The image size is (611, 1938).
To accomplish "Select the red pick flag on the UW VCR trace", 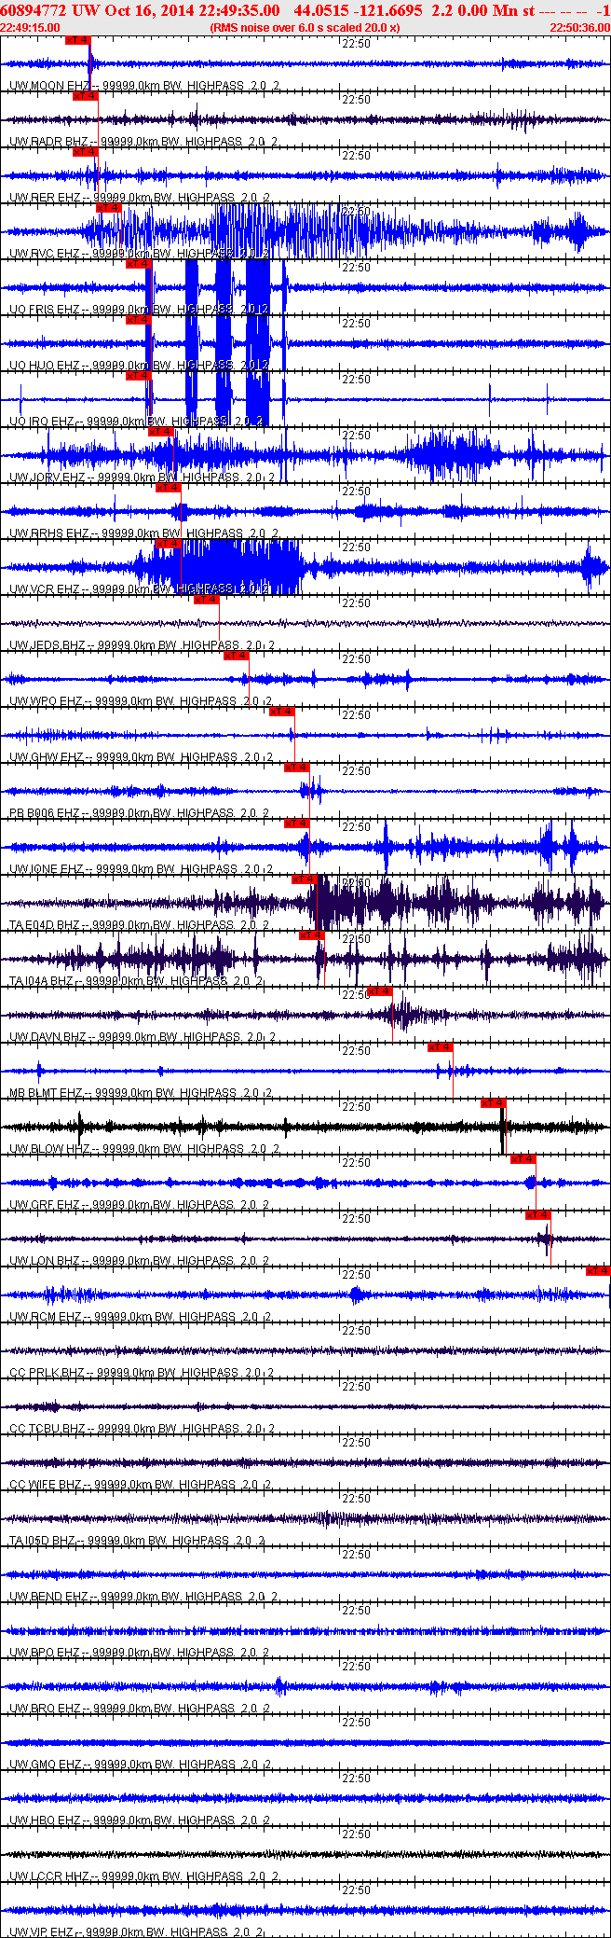I will click(169, 544).
